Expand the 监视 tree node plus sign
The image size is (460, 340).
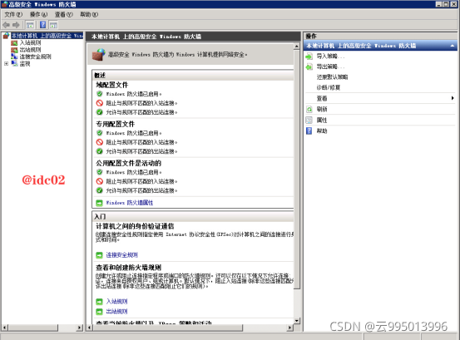tap(6, 64)
